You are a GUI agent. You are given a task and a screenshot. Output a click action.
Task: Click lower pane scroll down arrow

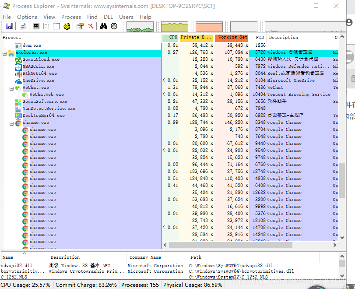342,276
